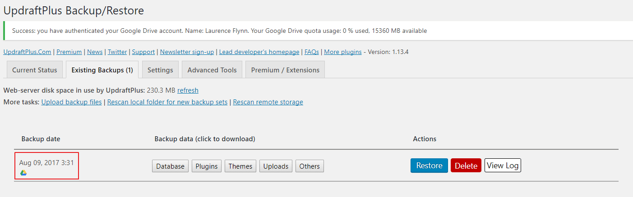Open the UpdraftPlus.Com link
Viewport: 633px width, 197px height.
point(27,52)
